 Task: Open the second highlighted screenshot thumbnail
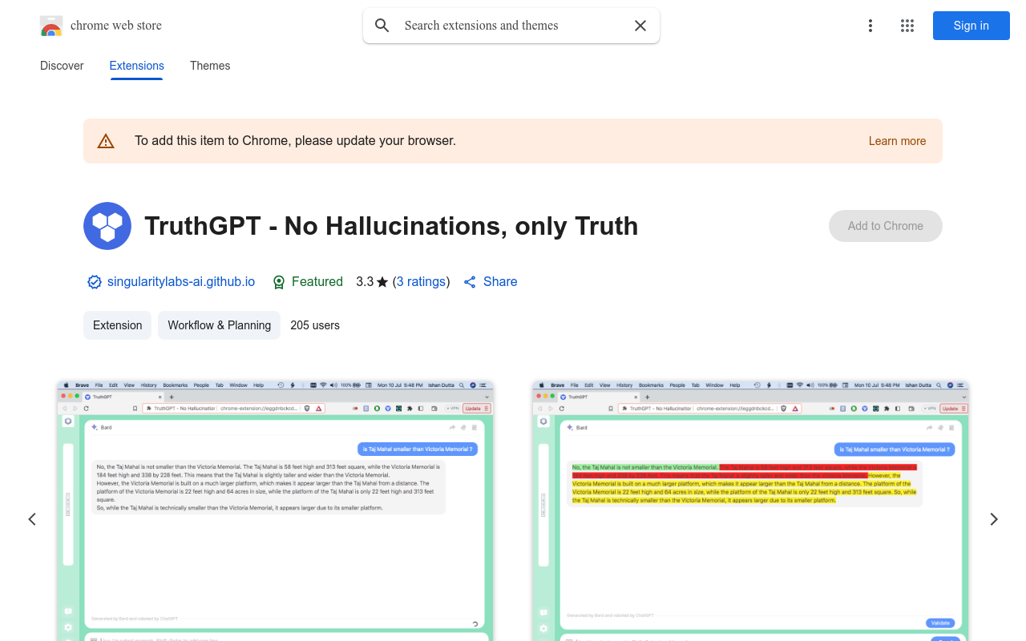[x=751, y=510]
